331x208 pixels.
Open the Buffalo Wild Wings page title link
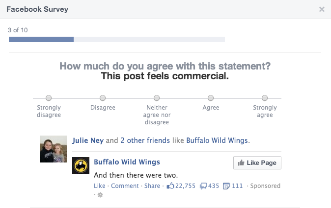click(127, 162)
